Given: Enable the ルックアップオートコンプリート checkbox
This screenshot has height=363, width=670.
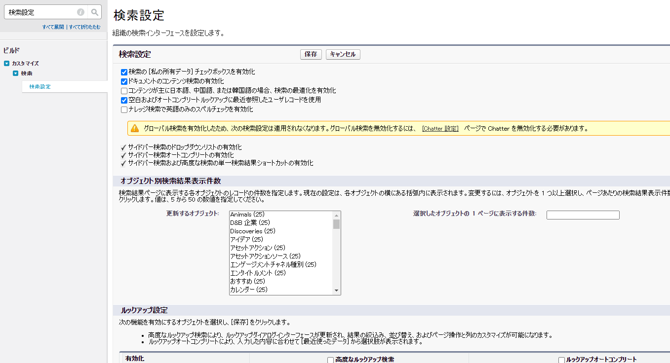Looking at the screenshot, I should [x=560, y=360].
